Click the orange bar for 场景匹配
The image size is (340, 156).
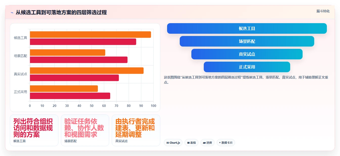click(x=67, y=53)
